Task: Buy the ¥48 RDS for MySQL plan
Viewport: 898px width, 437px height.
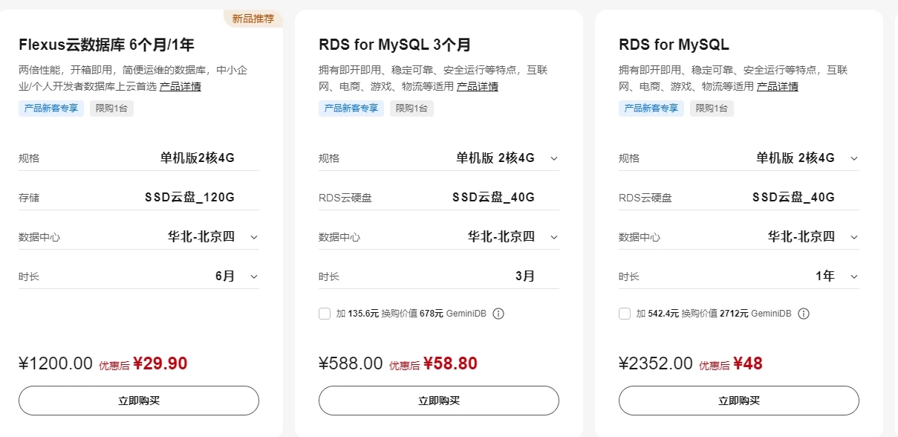Action: tap(739, 401)
